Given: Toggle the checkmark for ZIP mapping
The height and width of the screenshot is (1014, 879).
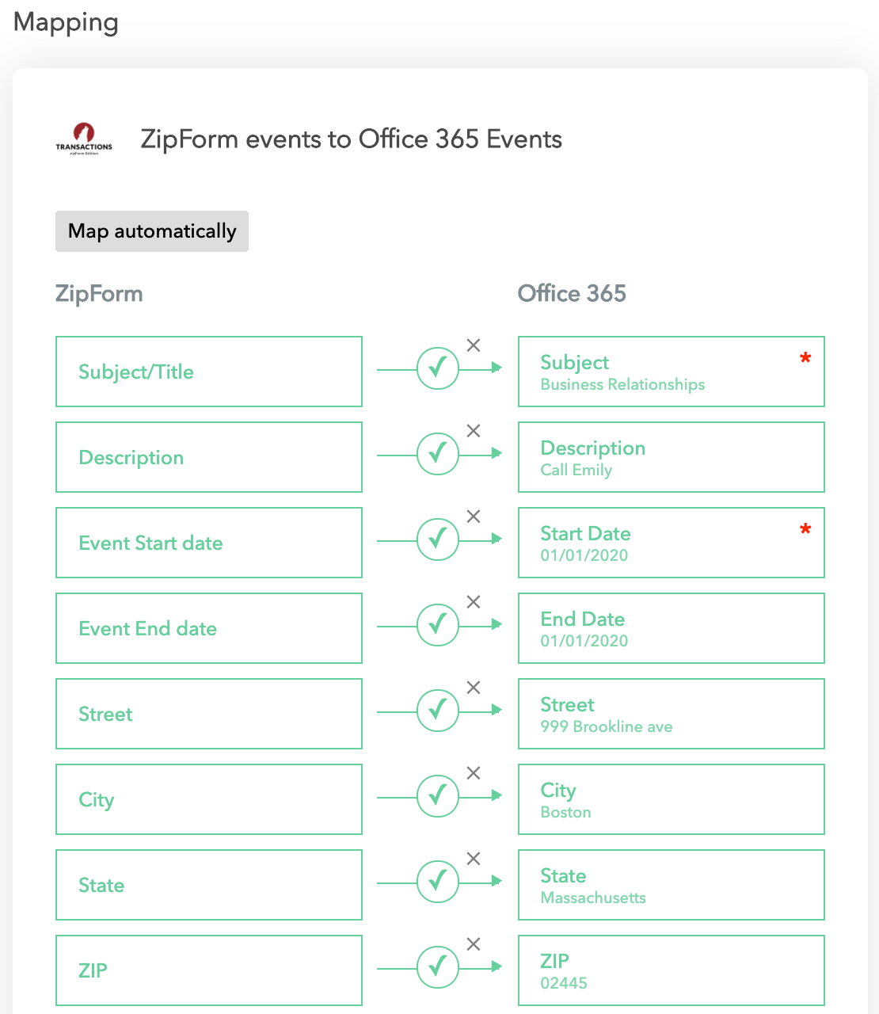Looking at the screenshot, I should pyautogui.click(x=438, y=967).
